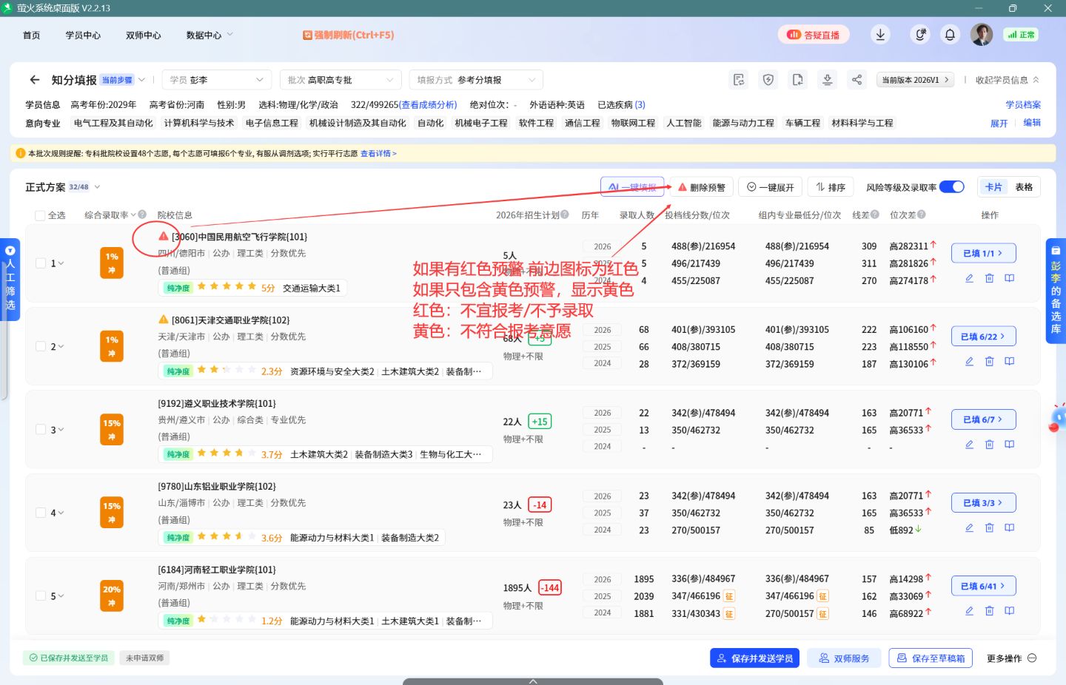The image size is (1066, 685).
Task: Click the document sync icon in toolbar
Action: tap(739, 80)
